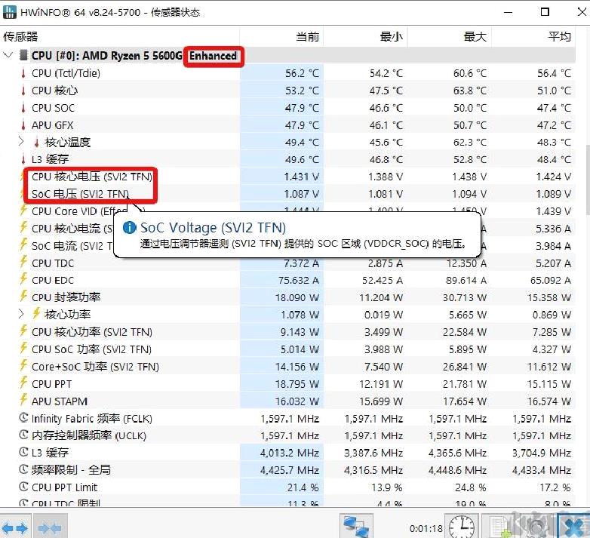
Task: Click current value 21.4 % for CPU PPT Limit
Action: point(303,487)
